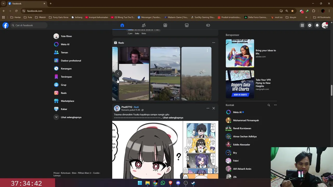Click the Facebook logo
The image size is (333, 187).
5,25
